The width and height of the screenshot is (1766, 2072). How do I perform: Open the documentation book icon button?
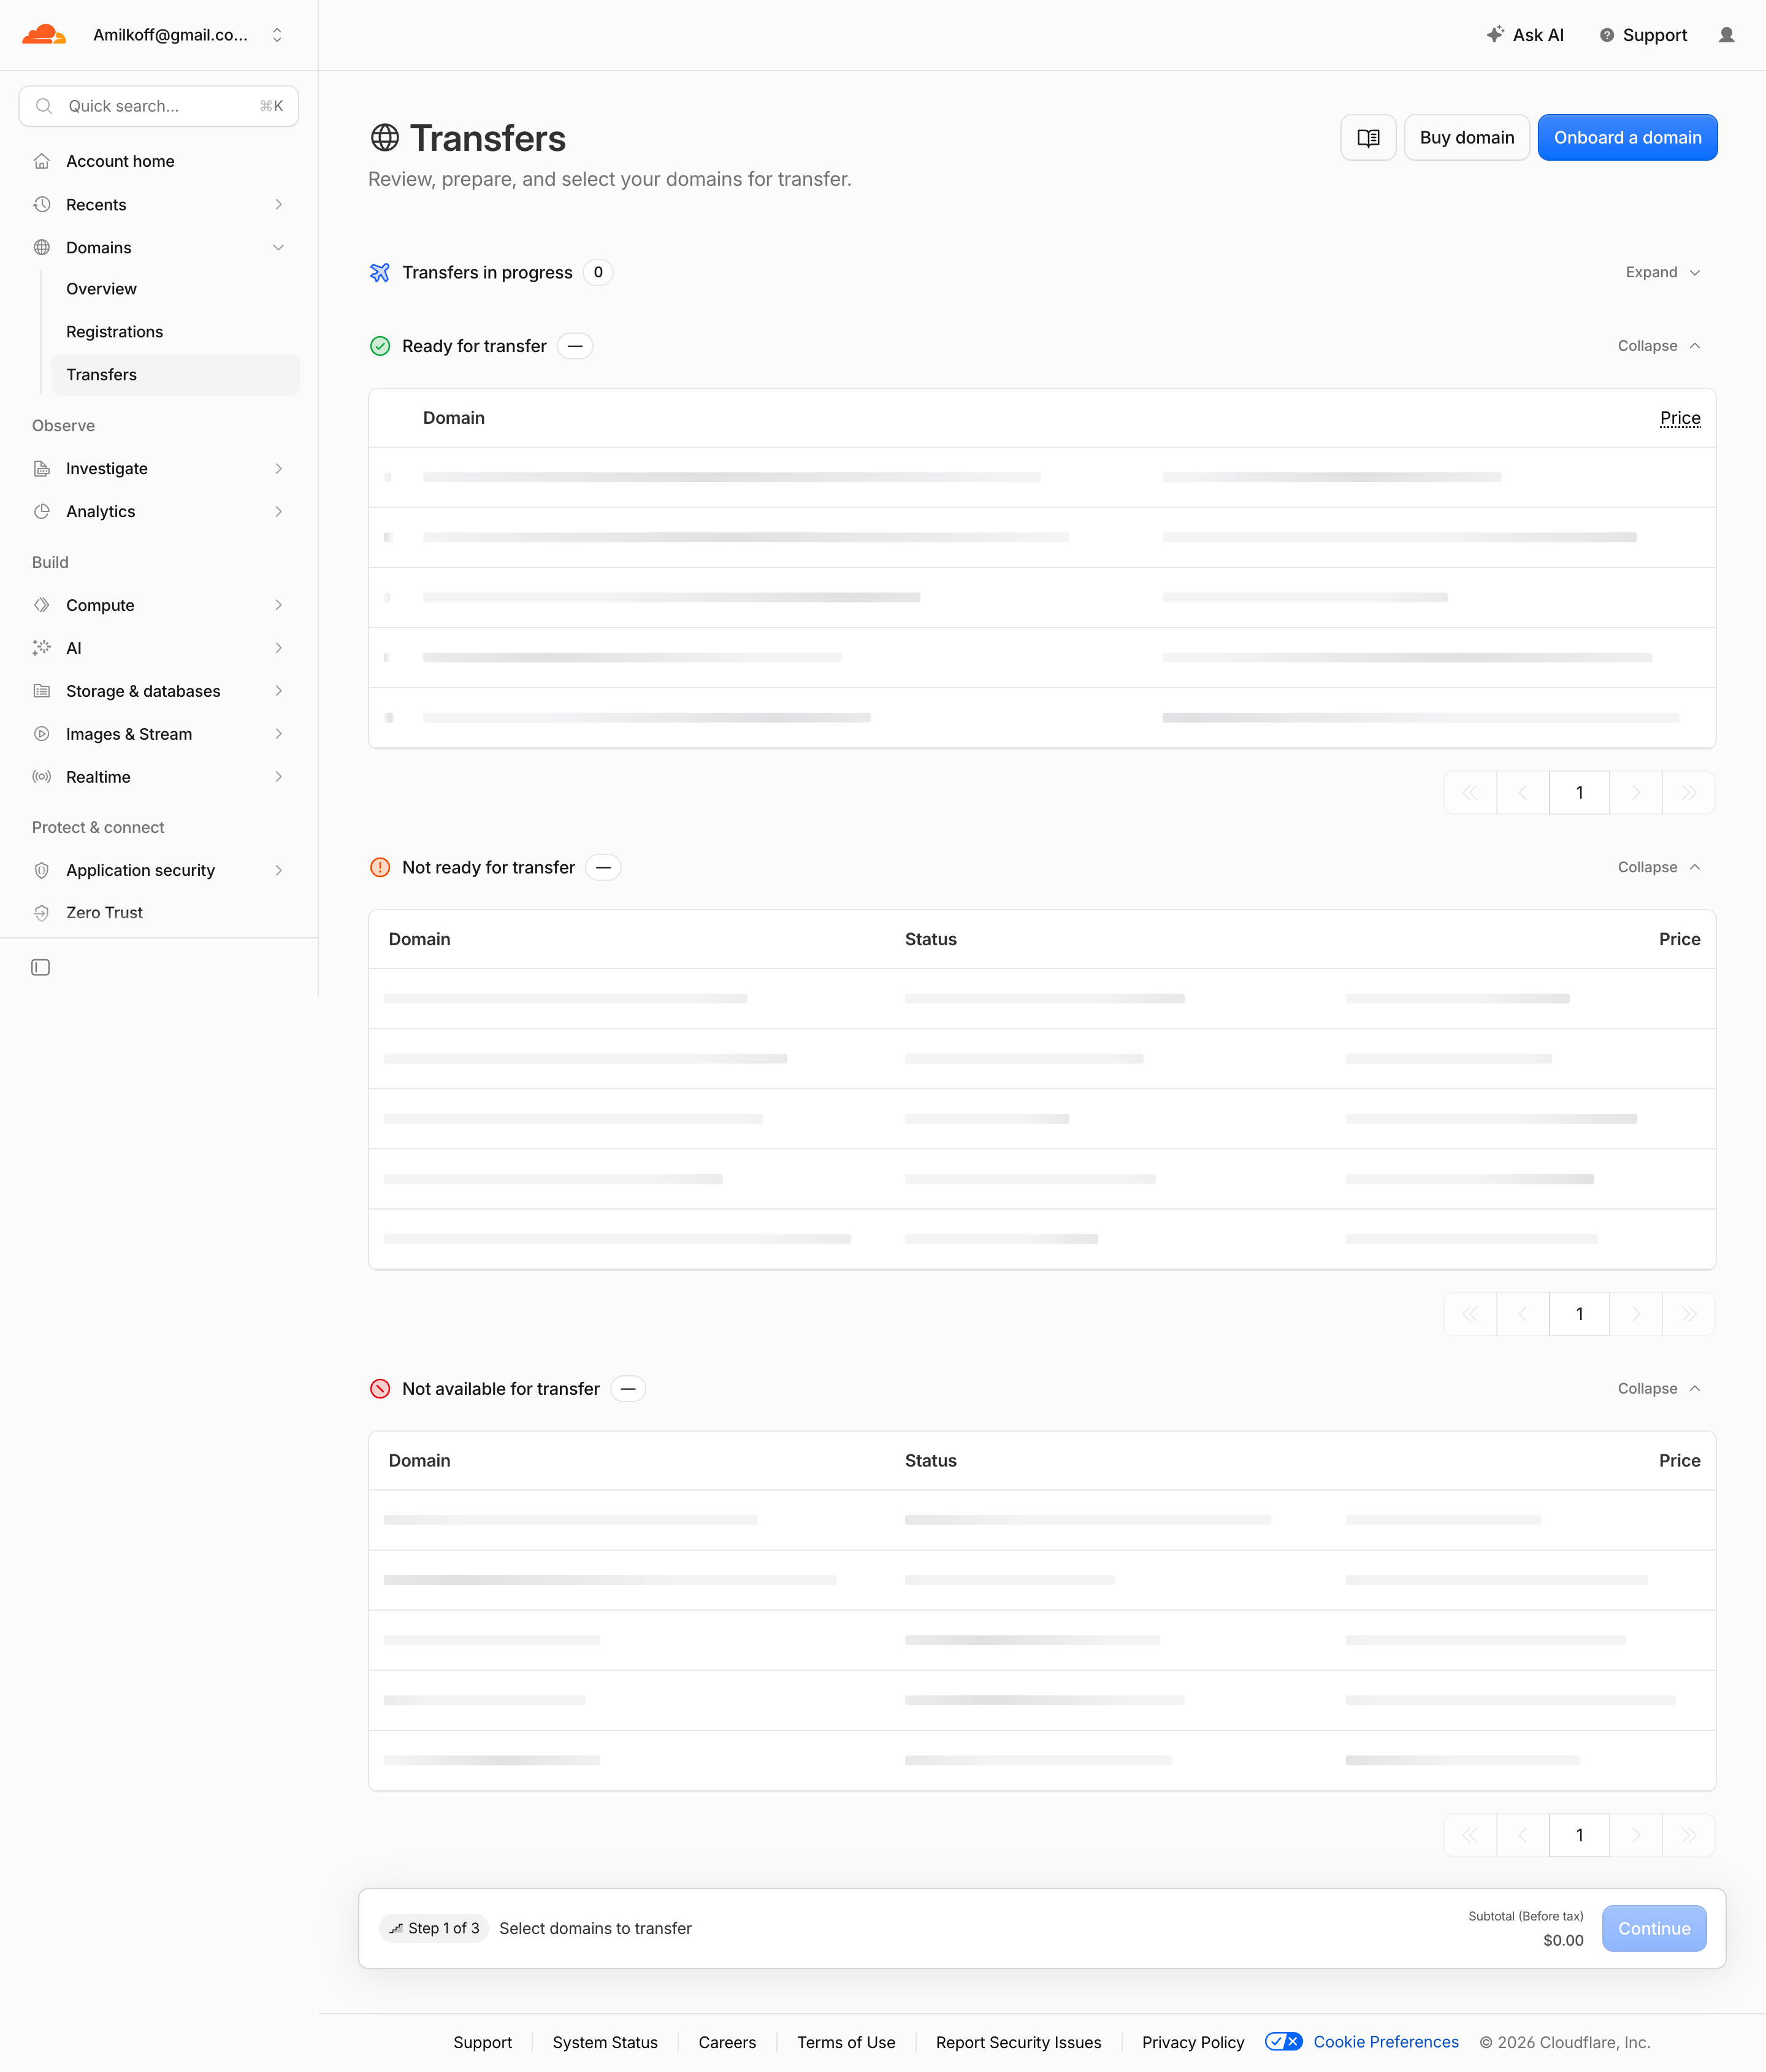pyautogui.click(x=1368, y=138)
